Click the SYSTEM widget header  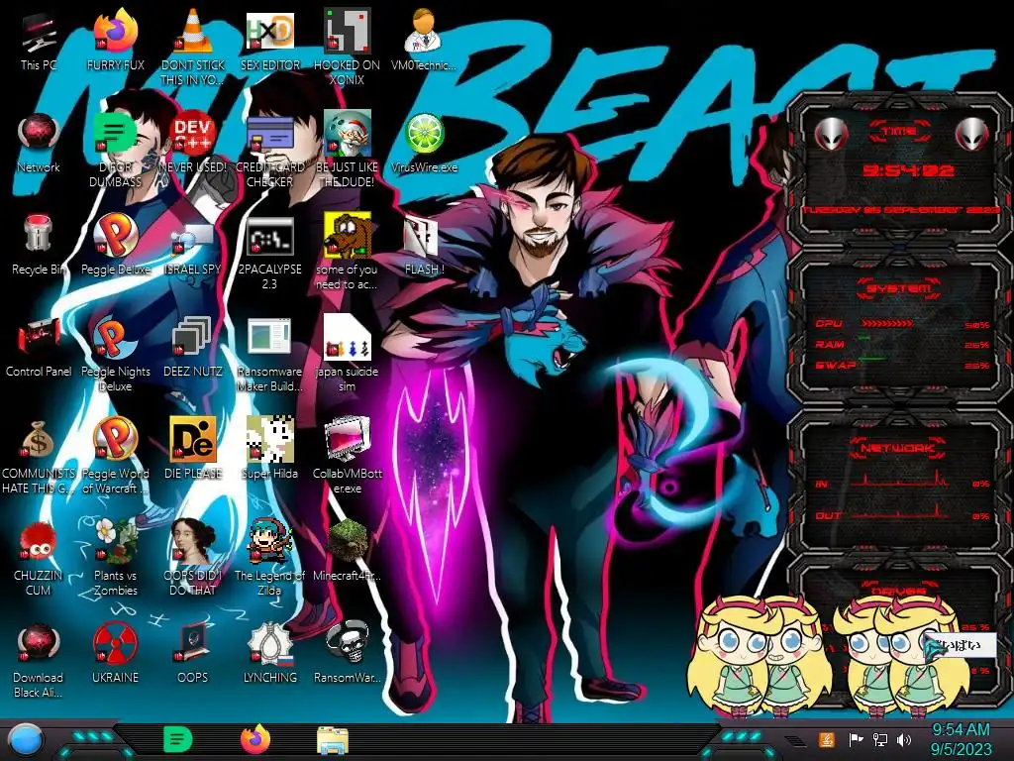pyautogui.click(x=899, y=287)
